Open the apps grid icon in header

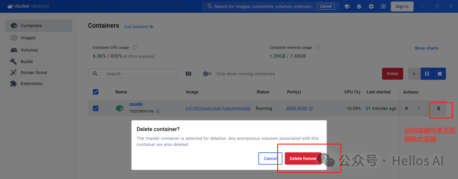click(383, 6)
